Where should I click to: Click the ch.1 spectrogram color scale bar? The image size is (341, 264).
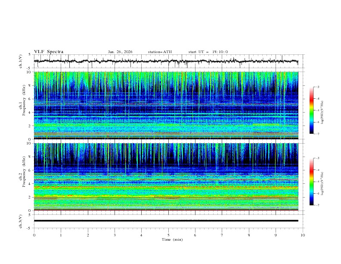tap(312, 110)
